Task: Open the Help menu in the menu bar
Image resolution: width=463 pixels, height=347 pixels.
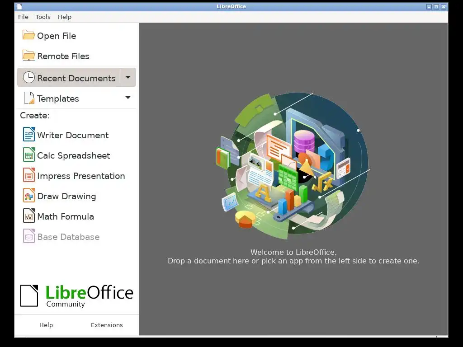Action: (64, 17)
